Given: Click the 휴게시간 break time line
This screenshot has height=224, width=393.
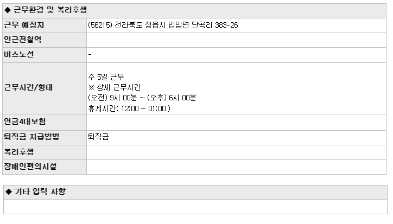Looking at the screenshot, I should tap(129, 108).
